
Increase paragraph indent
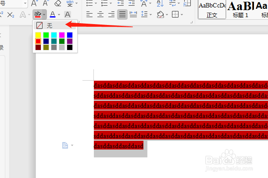point(132,3)
